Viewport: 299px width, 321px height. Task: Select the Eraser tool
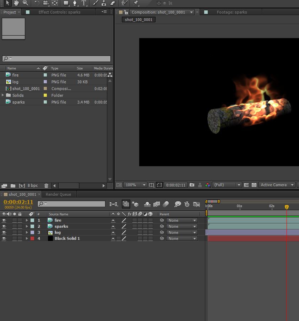pyautogui.click(x=113, y=3)
